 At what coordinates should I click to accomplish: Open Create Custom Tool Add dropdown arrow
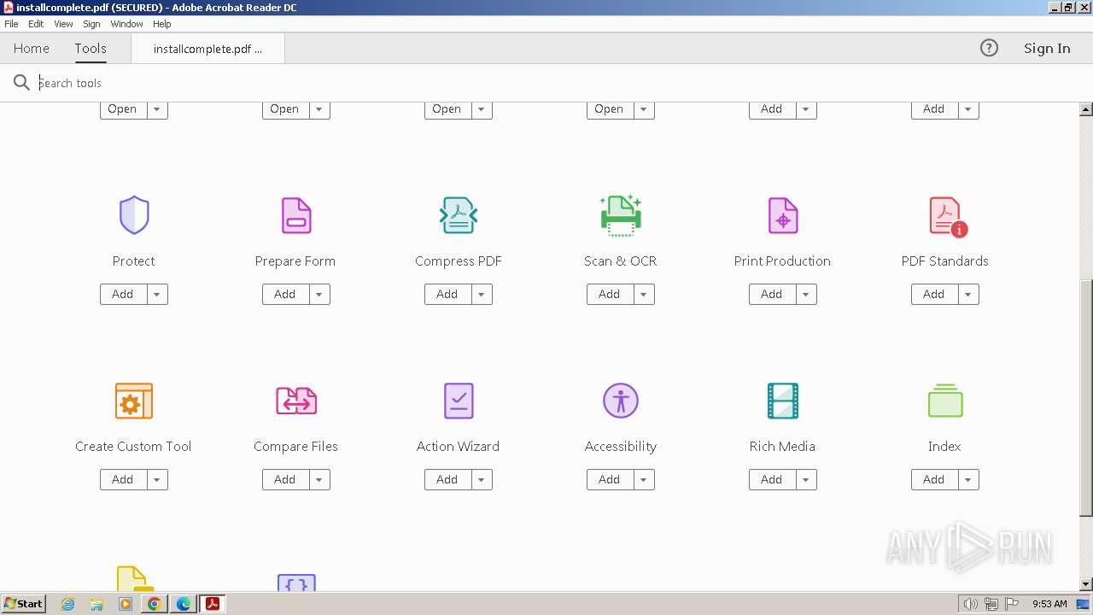157,479
